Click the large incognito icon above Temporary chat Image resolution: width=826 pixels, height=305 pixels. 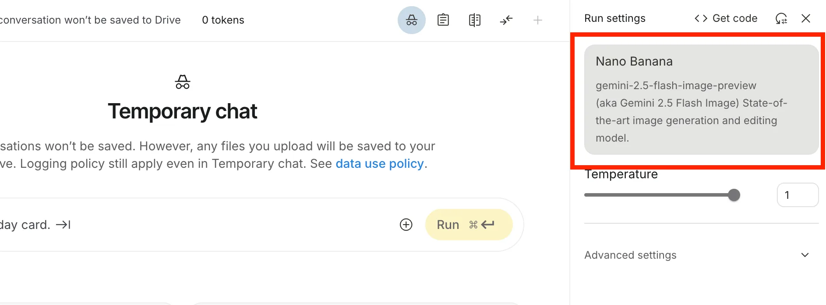(x=183, y=82)
